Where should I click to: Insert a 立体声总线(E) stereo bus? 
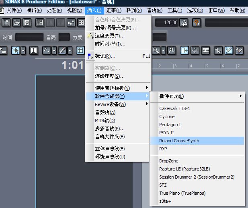[117, 149]
